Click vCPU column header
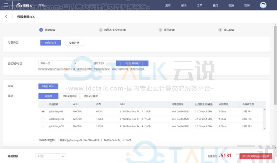Screen dimensions: 277x163 tap(76, 104)
